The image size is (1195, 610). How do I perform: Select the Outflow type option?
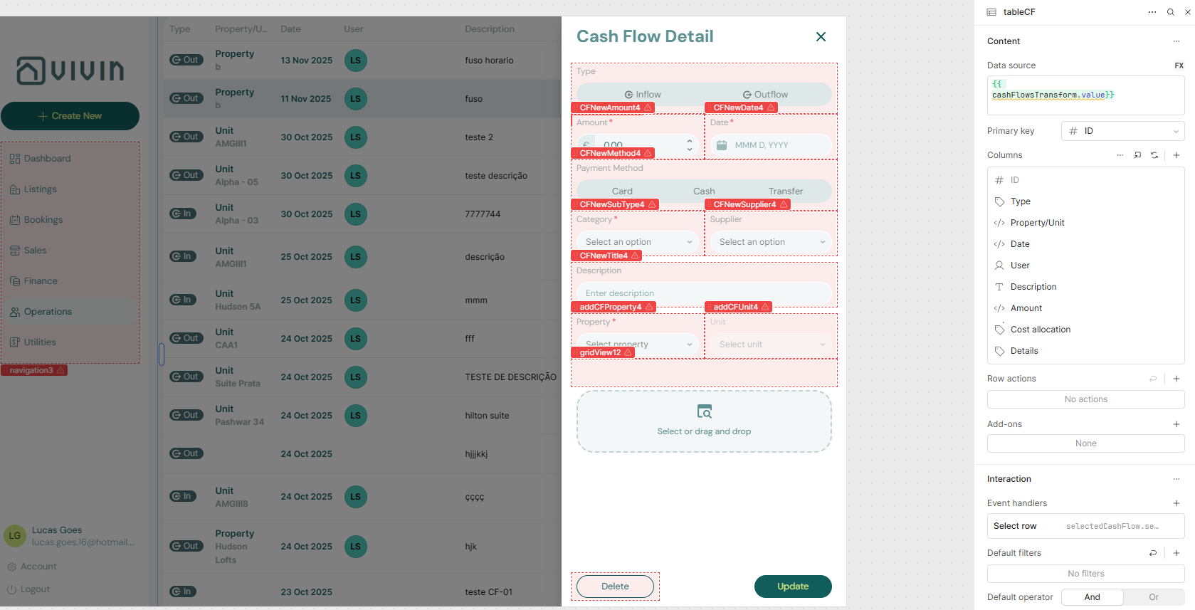(766, 95)
